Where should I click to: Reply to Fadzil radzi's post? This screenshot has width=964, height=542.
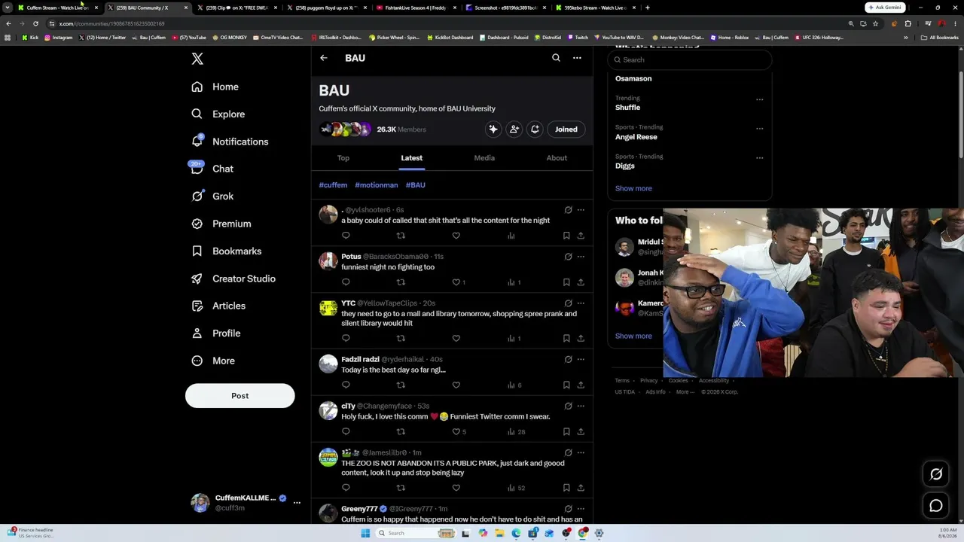tap(346, 385)
